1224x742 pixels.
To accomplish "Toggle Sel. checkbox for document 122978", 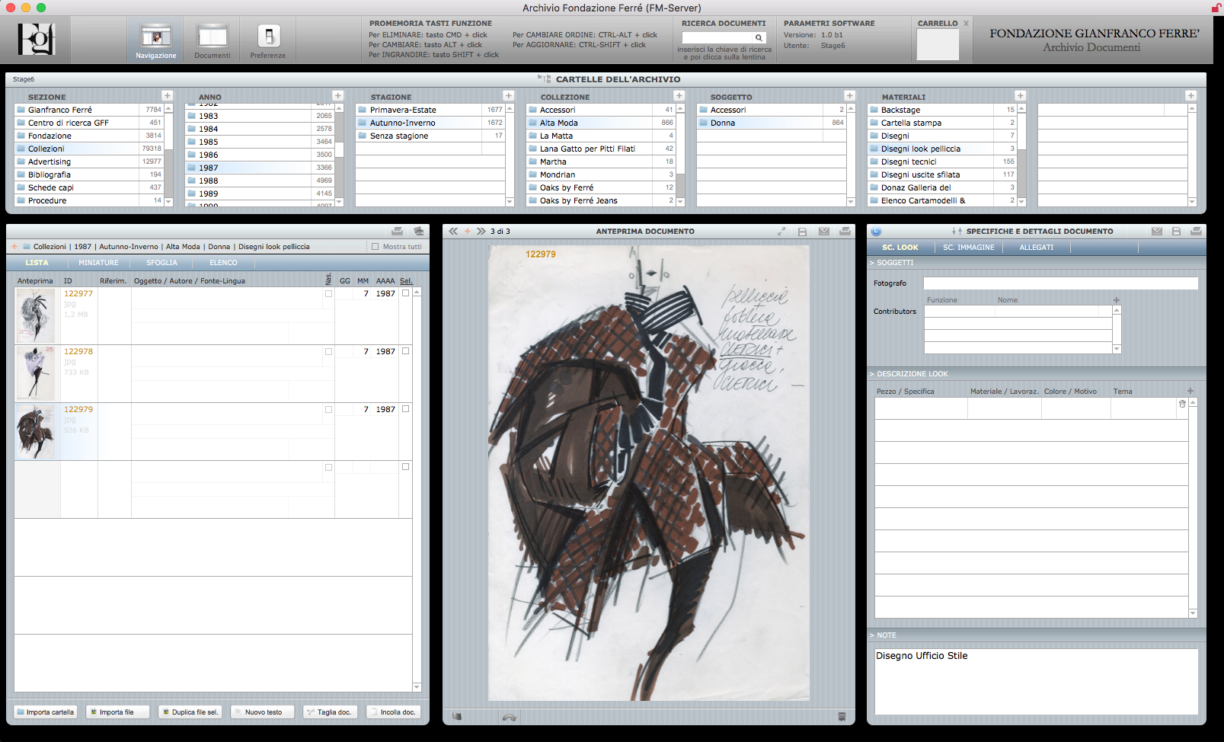I will point(405,350).
